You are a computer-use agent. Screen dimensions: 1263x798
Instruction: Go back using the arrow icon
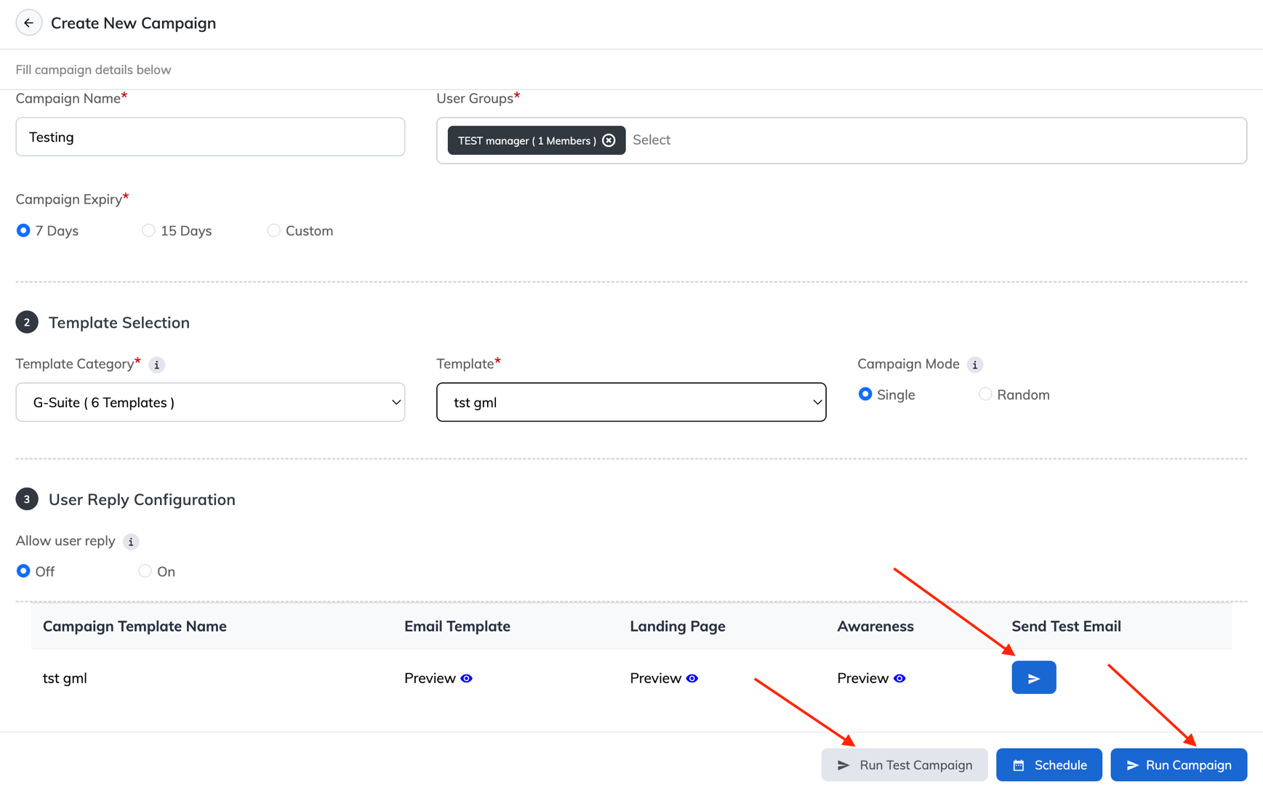[x=28, y=23]
